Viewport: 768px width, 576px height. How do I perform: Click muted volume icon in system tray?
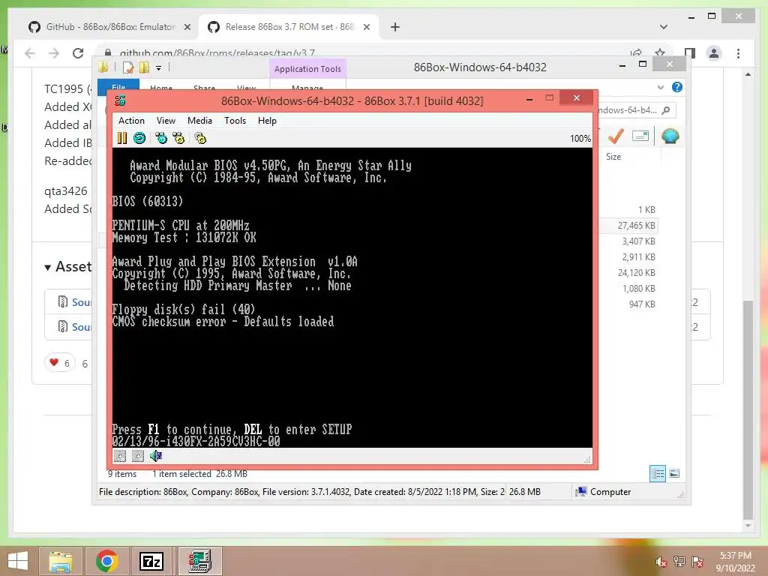[661, 562]
